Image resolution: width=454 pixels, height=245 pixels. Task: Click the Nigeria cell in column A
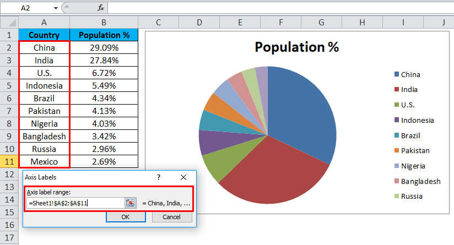[44, 123]
